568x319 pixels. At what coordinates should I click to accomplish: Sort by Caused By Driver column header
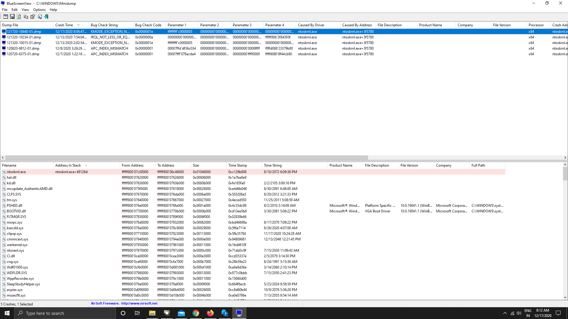(318, 25)
